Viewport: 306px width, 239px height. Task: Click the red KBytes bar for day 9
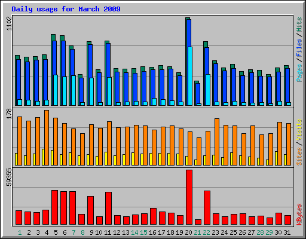point(90,210)
